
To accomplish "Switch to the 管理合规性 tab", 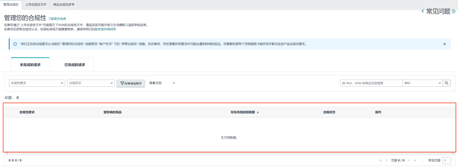I will click(11, 5).
